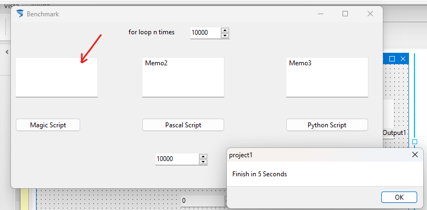This screenshot has width=427, height=210.
Task: Increment the bottom 10000 spinner value
Action: click(x=203, y=157)
